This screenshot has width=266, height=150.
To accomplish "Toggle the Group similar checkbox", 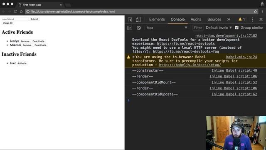I will (236, 27).
